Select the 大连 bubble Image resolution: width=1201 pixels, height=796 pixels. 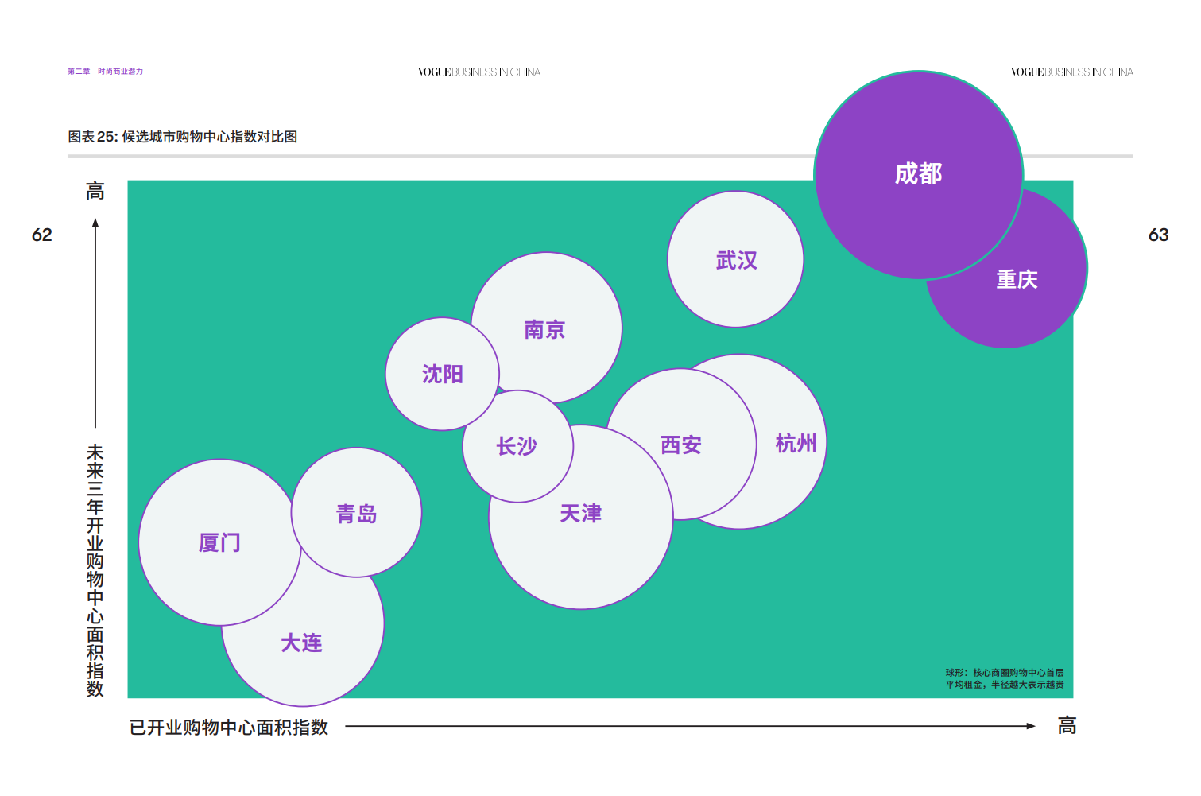pyautogui.click(x=301, y=643)
